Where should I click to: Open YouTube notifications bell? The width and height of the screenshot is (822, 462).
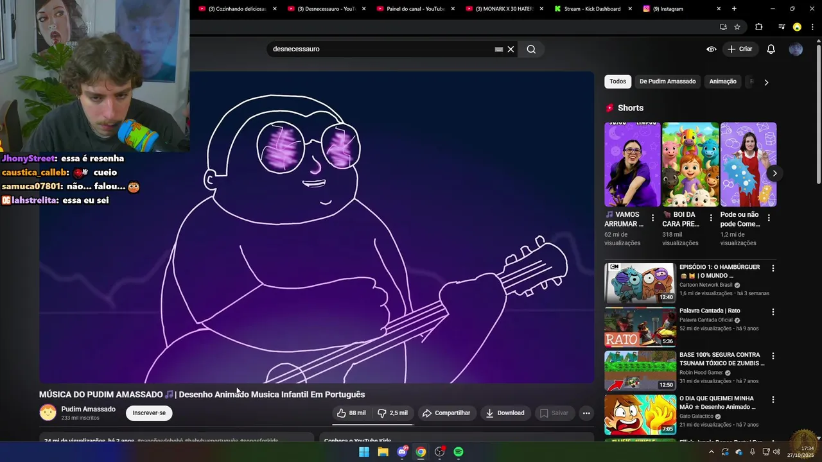pos(771,49)
